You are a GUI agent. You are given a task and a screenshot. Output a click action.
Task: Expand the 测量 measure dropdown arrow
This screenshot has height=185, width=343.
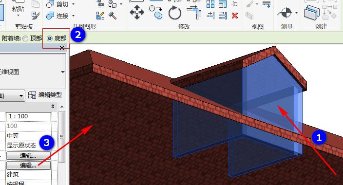tap(296, 13)
